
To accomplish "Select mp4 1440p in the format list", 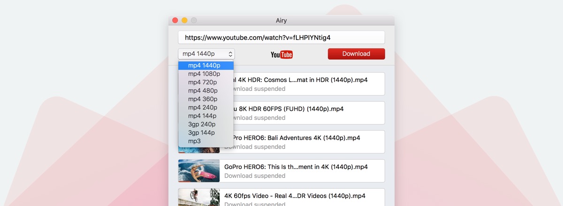I will click(206, 66).
